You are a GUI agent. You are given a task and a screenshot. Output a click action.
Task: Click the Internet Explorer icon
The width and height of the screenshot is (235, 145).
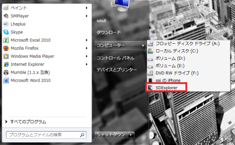6,65
